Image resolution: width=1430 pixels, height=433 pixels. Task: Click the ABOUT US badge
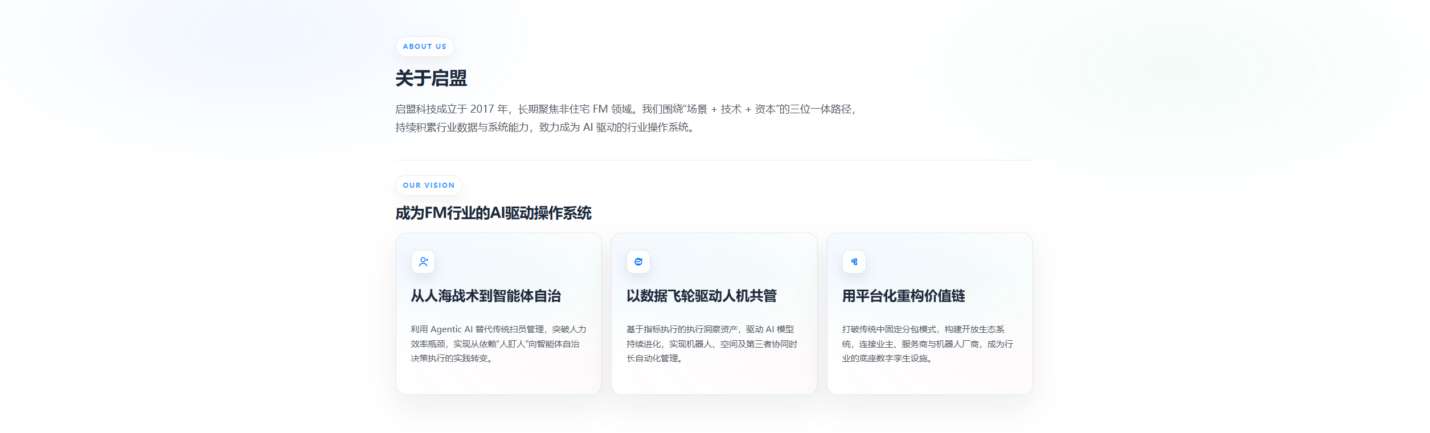(425, 47)
